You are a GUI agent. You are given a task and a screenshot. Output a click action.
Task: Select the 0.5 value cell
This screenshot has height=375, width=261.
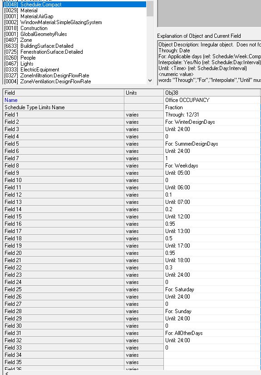coord(212,238)
